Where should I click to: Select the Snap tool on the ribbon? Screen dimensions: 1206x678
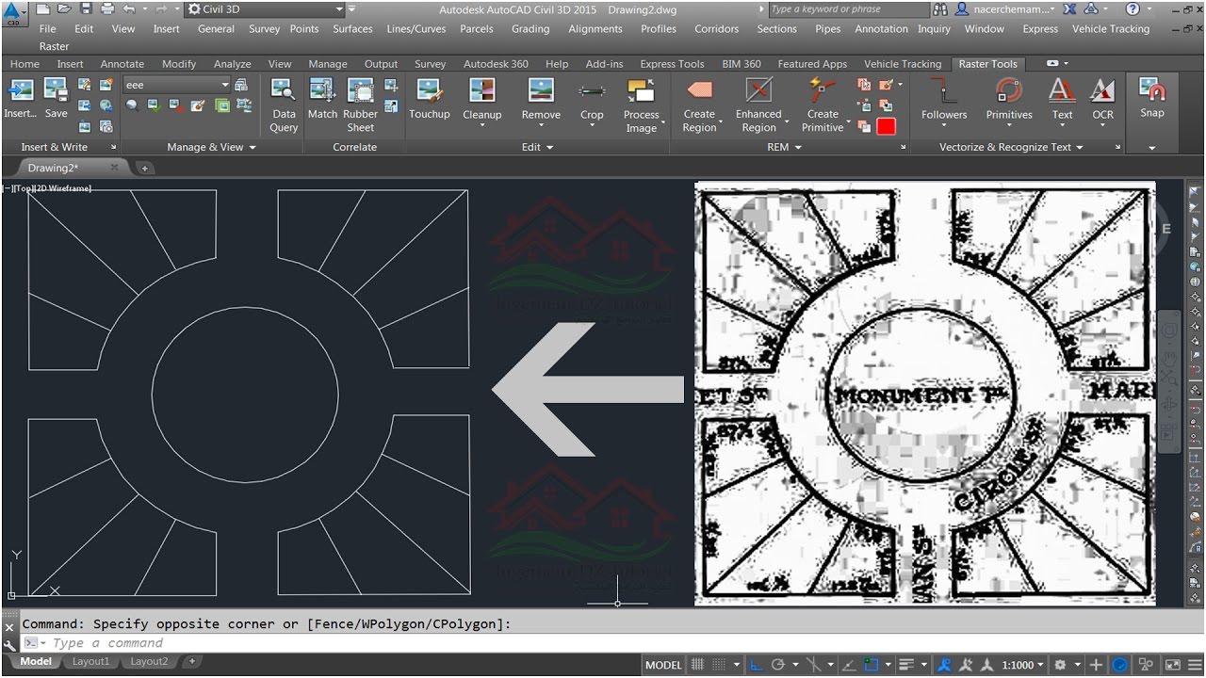(x=1151, y=98)
